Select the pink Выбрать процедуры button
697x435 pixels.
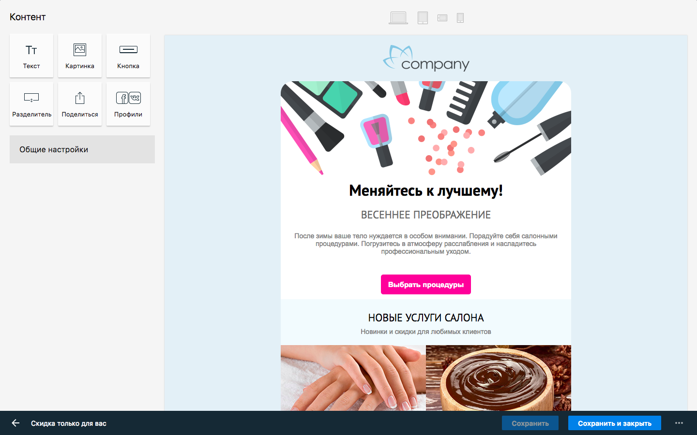[426, 285]
